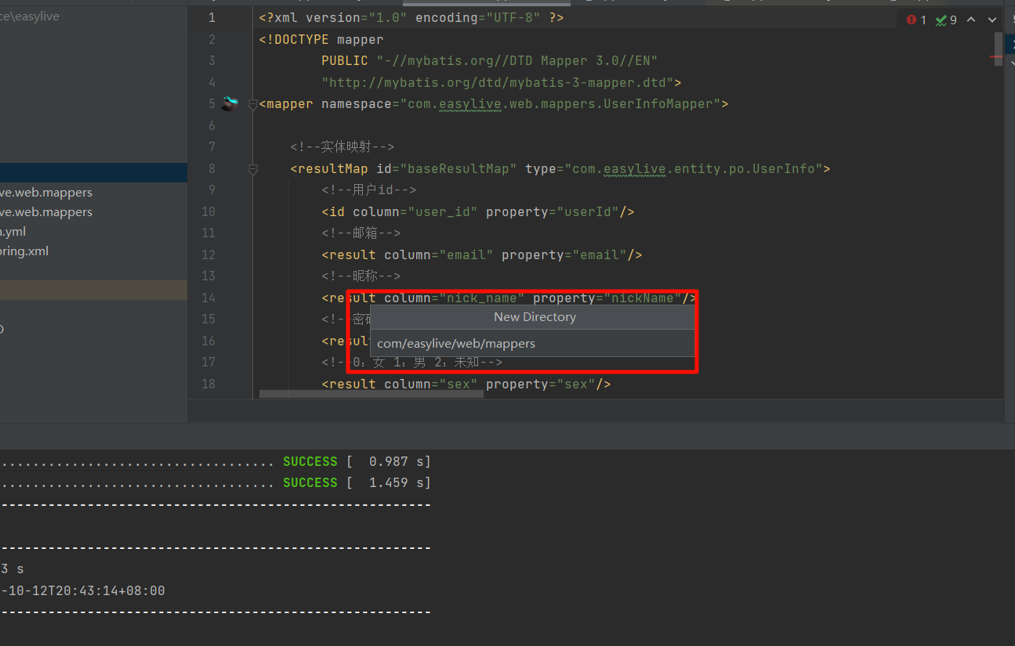Click the underlined easylive reference in resultMap type
This screenshot has width=1015, height=646.
pos(635,168)
